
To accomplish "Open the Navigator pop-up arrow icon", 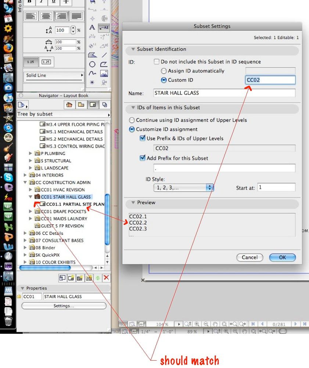I will 22,105.
